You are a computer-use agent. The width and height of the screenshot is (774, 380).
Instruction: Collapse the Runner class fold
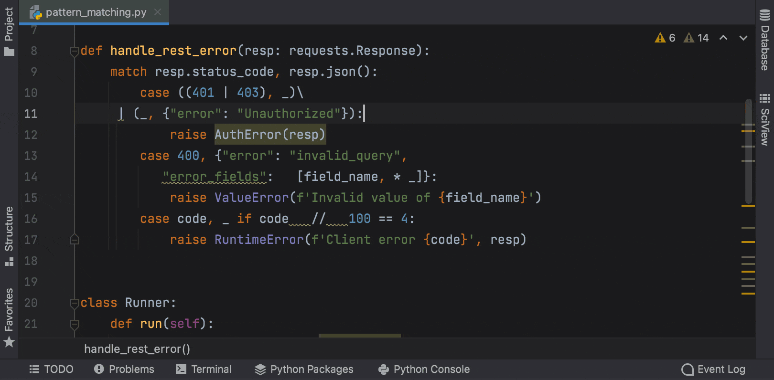(75, 303)
